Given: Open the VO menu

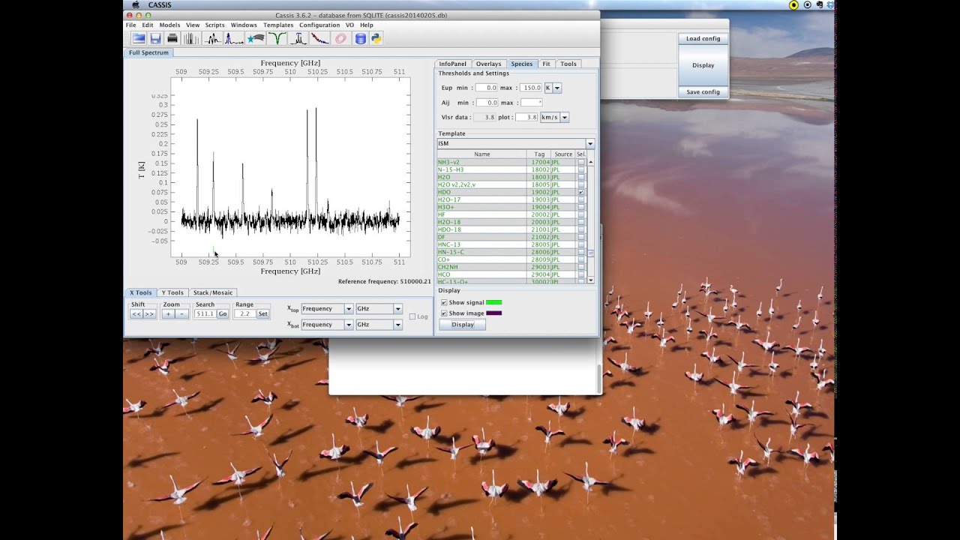Looking at the screenshot, I should [349, 25].
